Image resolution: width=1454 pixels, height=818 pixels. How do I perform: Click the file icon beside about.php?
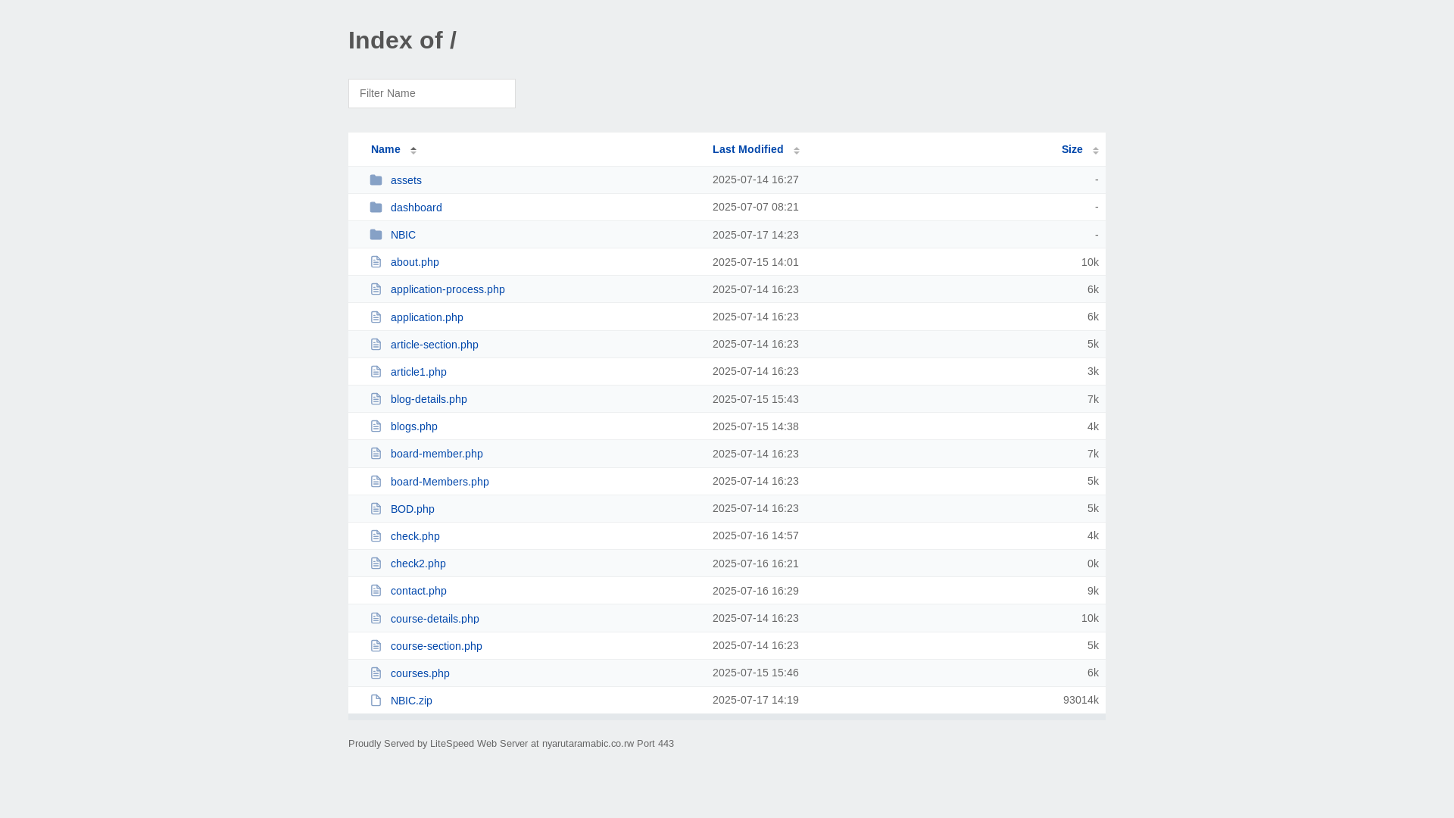pyautogui.click(x=376, y=262)
